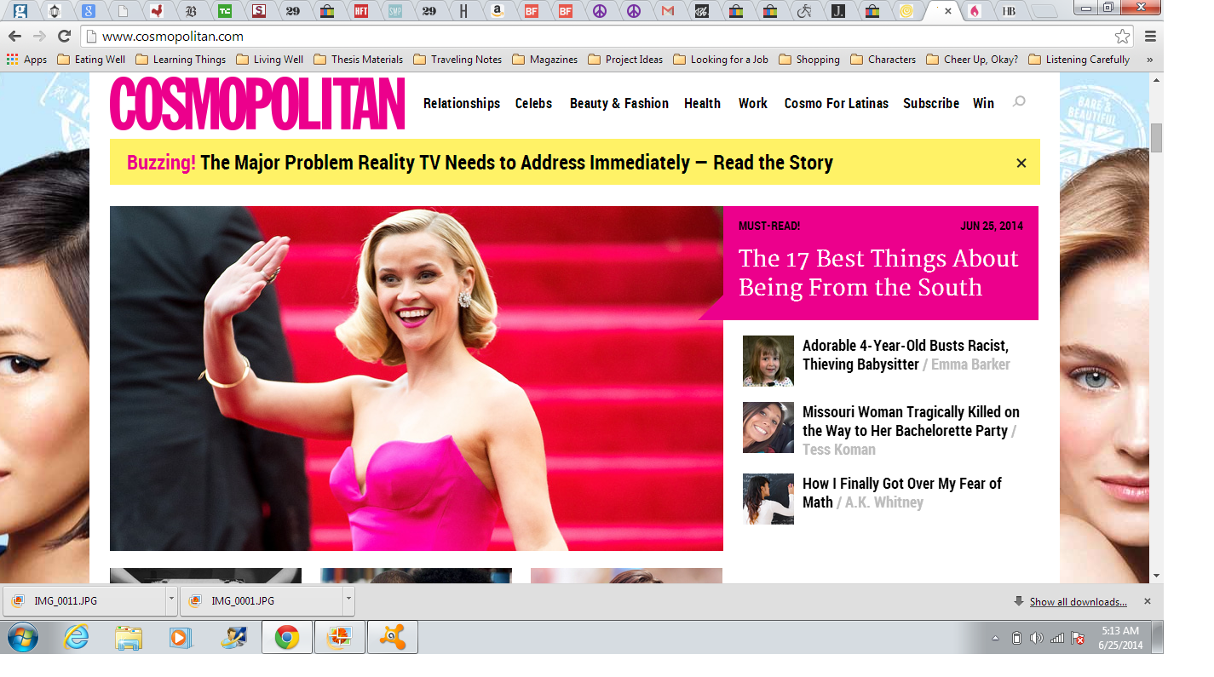Open the Shopping bookmarks folder

coord(809,60)
